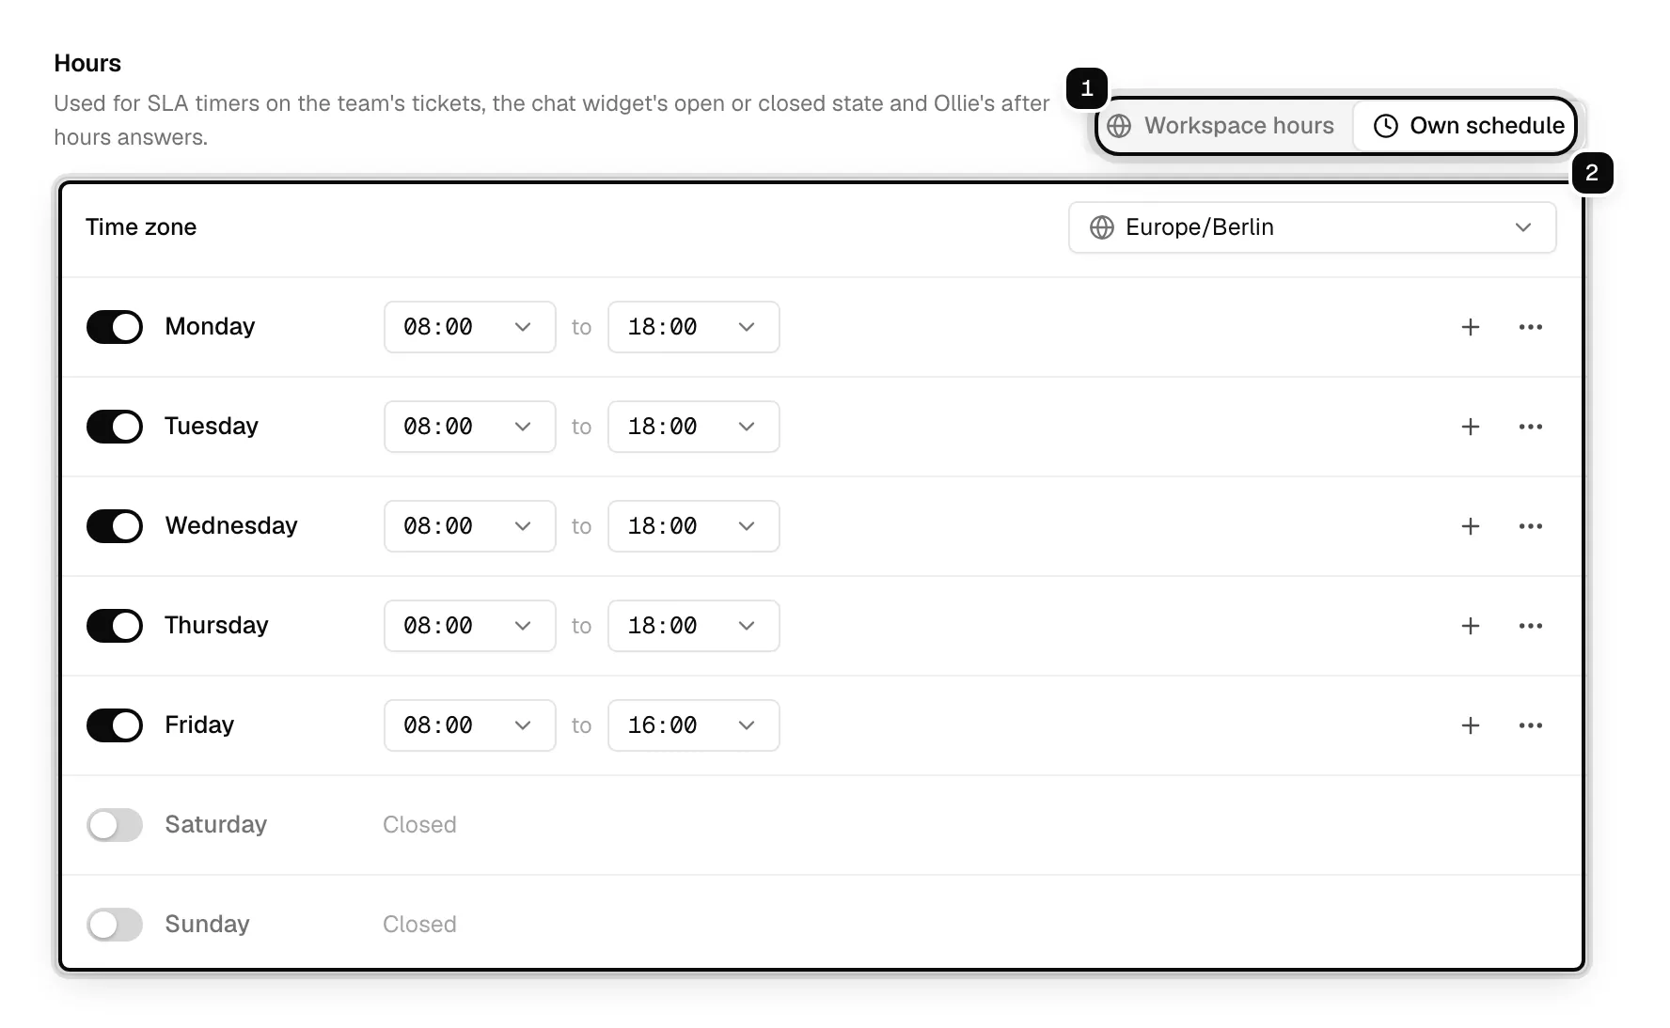Viewport: 1670px width, 1028px height.
Task: Open more options for Monday
Action: 1531,327
